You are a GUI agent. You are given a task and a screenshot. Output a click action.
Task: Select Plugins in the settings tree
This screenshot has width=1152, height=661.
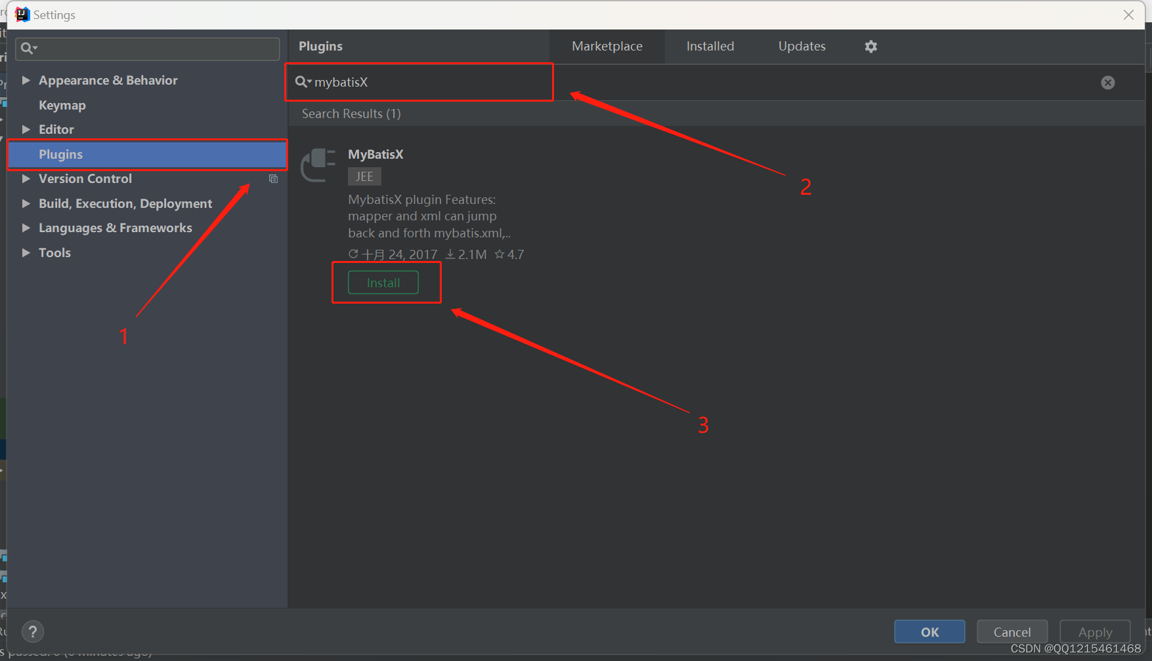[147, 154]
